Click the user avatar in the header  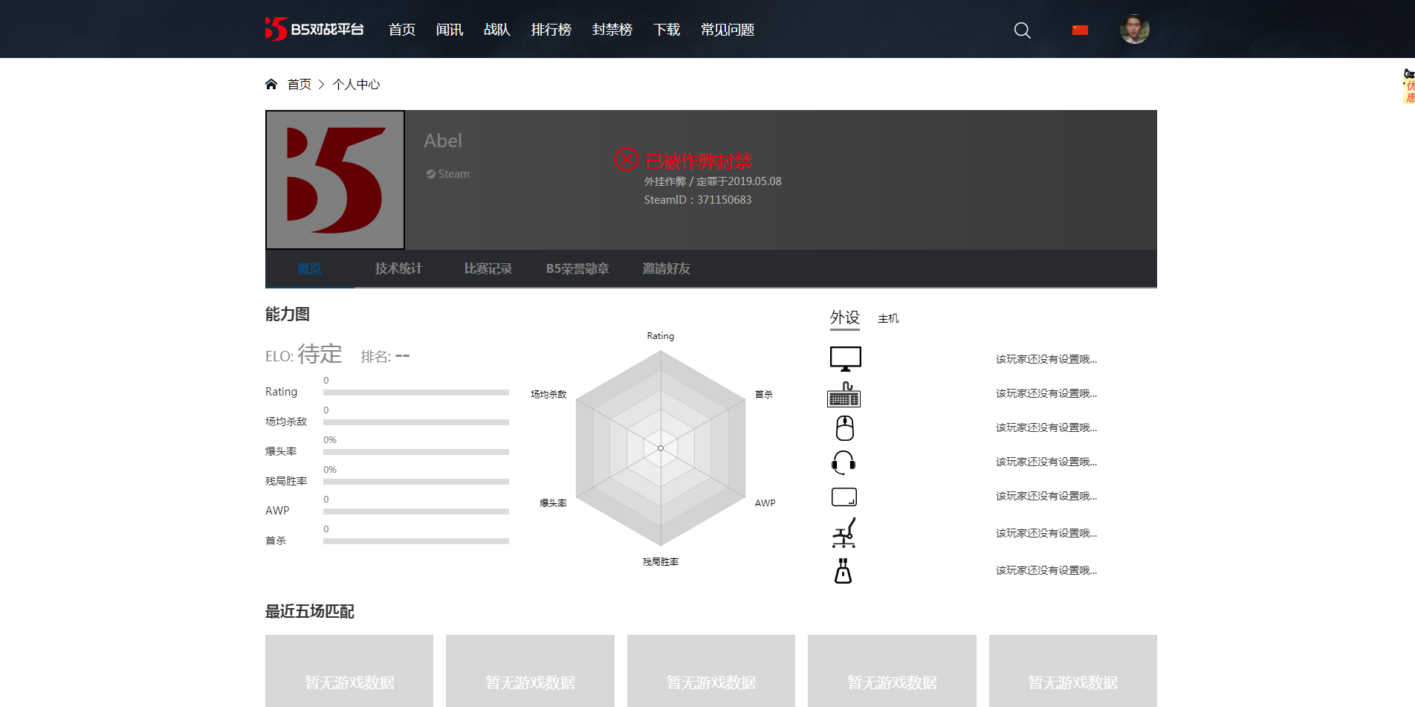pos(1134,30)
